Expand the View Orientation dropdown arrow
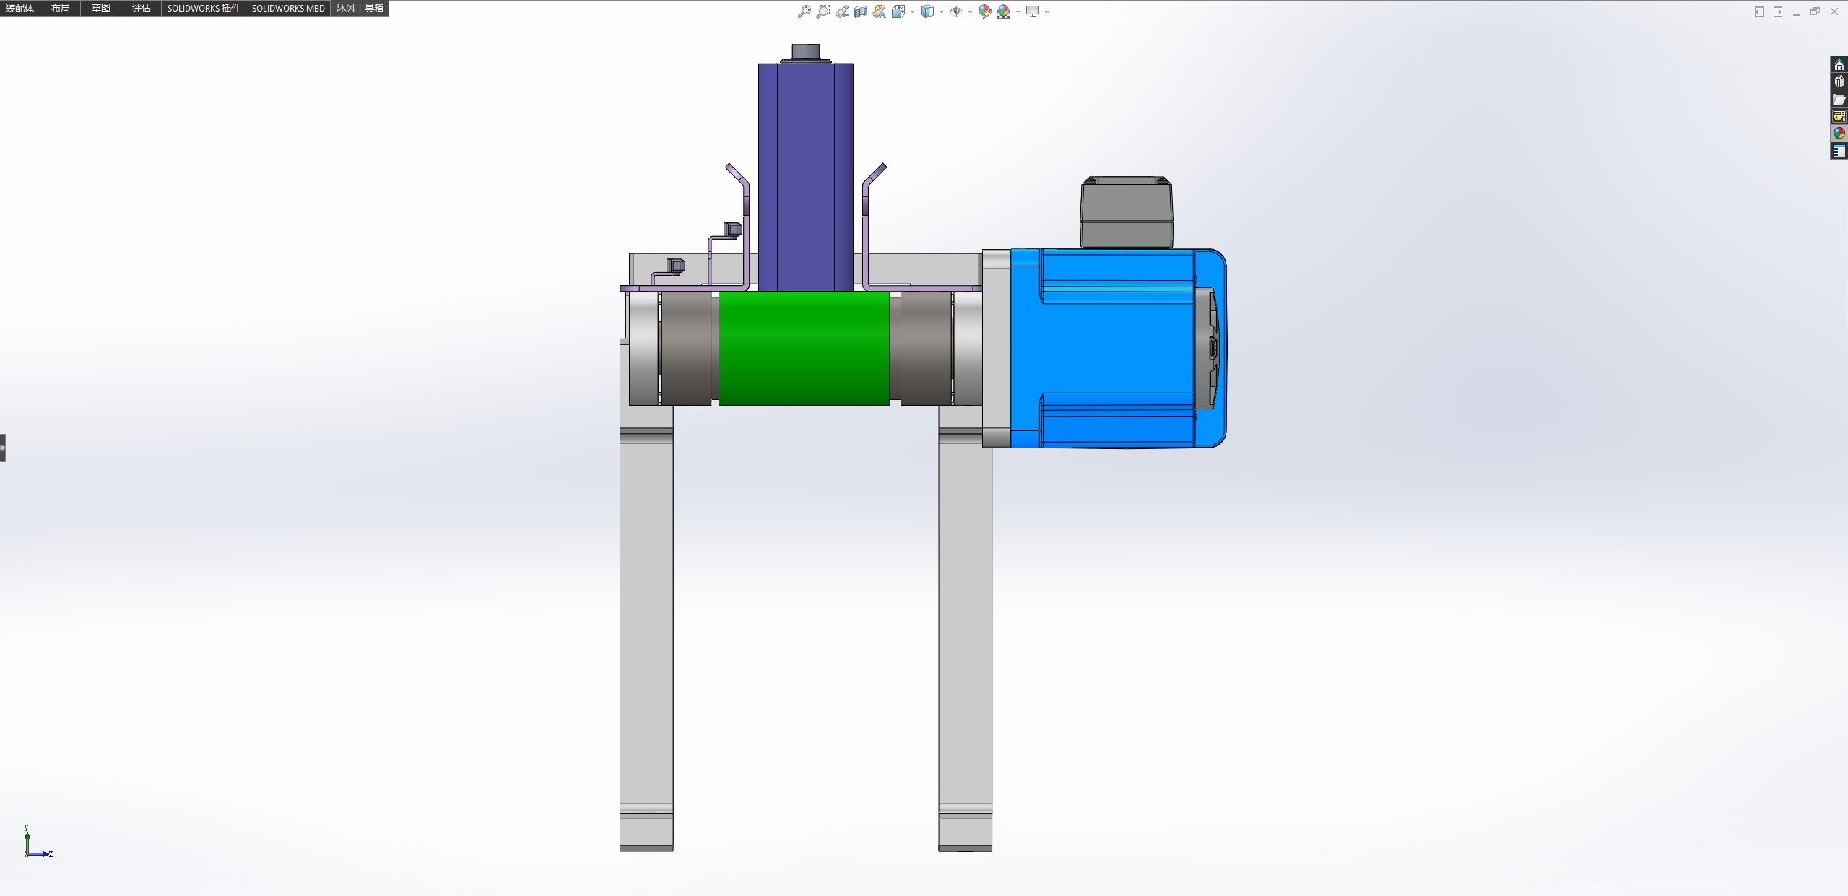Image resolution: width=1848 pixels, height=896 pixels. tap(912, 12)
